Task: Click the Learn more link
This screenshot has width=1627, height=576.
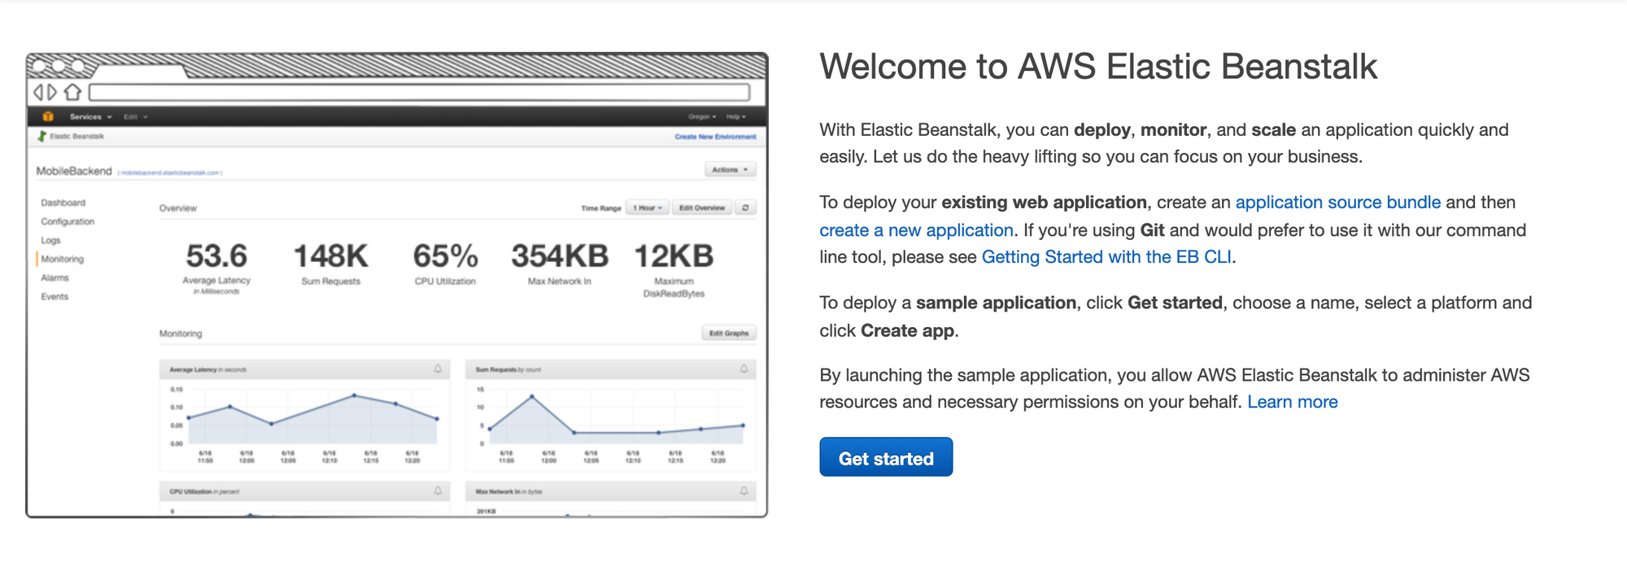Action: (x=1292, y=402)
